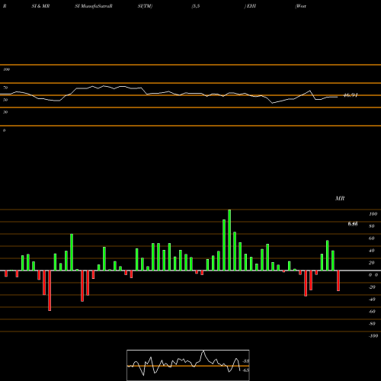This screenshot has height=381, width=381.
Task: Click the RSI value label 46.91
Action: (x=351, y=95)
